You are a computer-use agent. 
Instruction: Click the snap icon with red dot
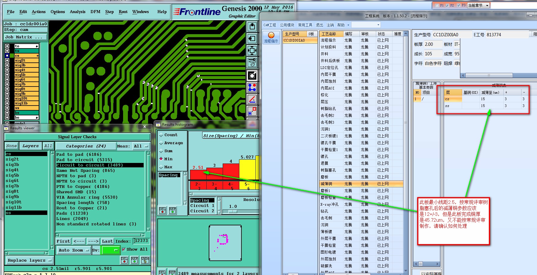(x=252, y=111)
